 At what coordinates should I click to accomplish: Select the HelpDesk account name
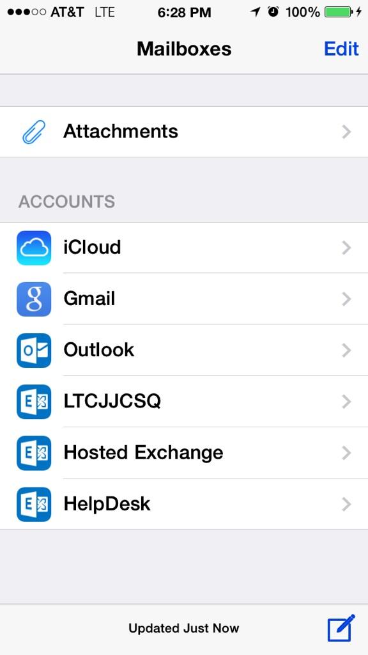click(107, 504)
